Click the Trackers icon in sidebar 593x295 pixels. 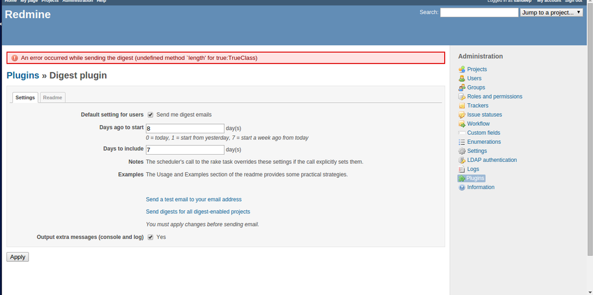[x=462, y=106]
